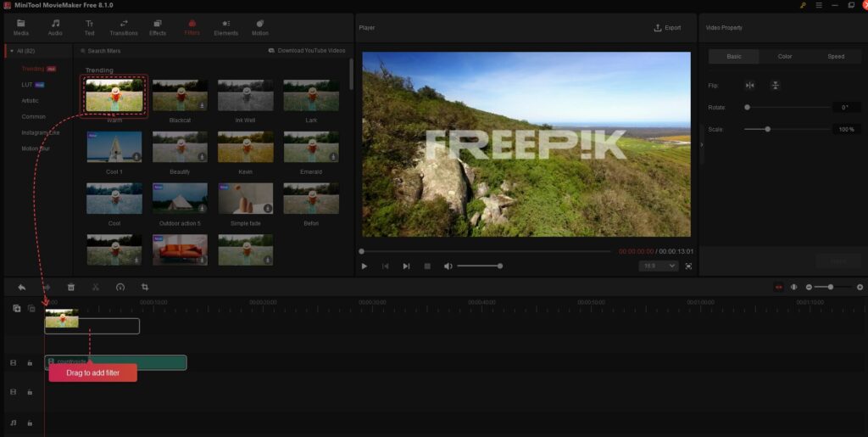Collapse the All (82) filter category

point(12,51)
